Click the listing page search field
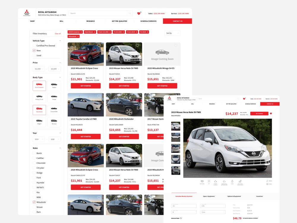The width and height of the screenshot is (297, 223). click(x=100, y=13)
